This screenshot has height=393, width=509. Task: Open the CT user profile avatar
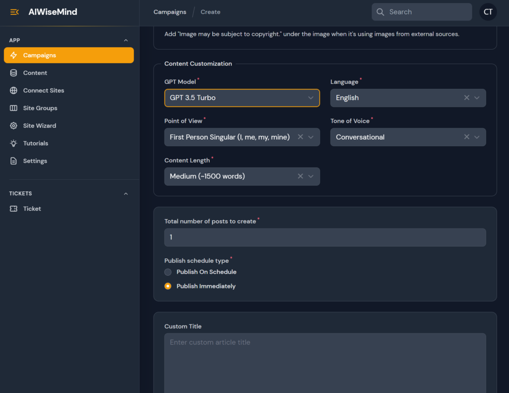488,12
